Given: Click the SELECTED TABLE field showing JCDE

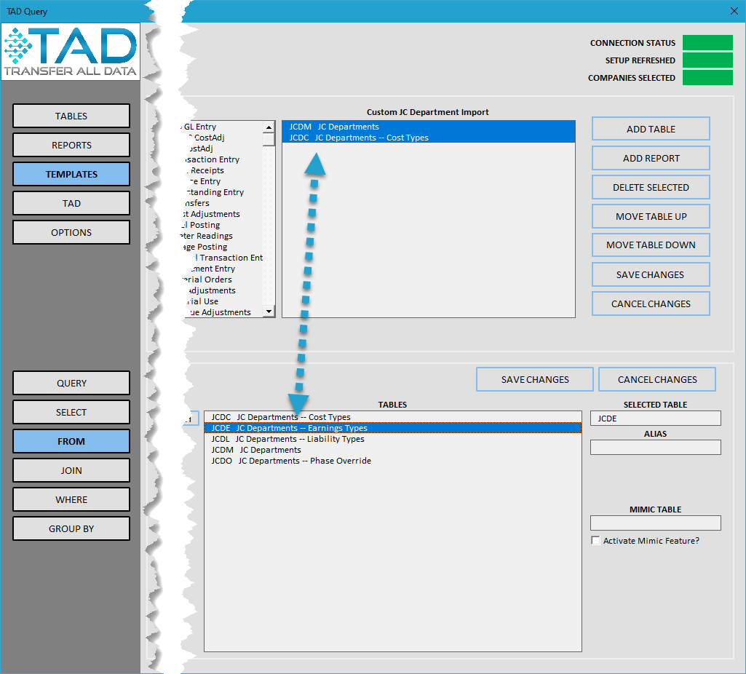Looking at the screenshot, I should pyautogui.click(x=656, y=418).
